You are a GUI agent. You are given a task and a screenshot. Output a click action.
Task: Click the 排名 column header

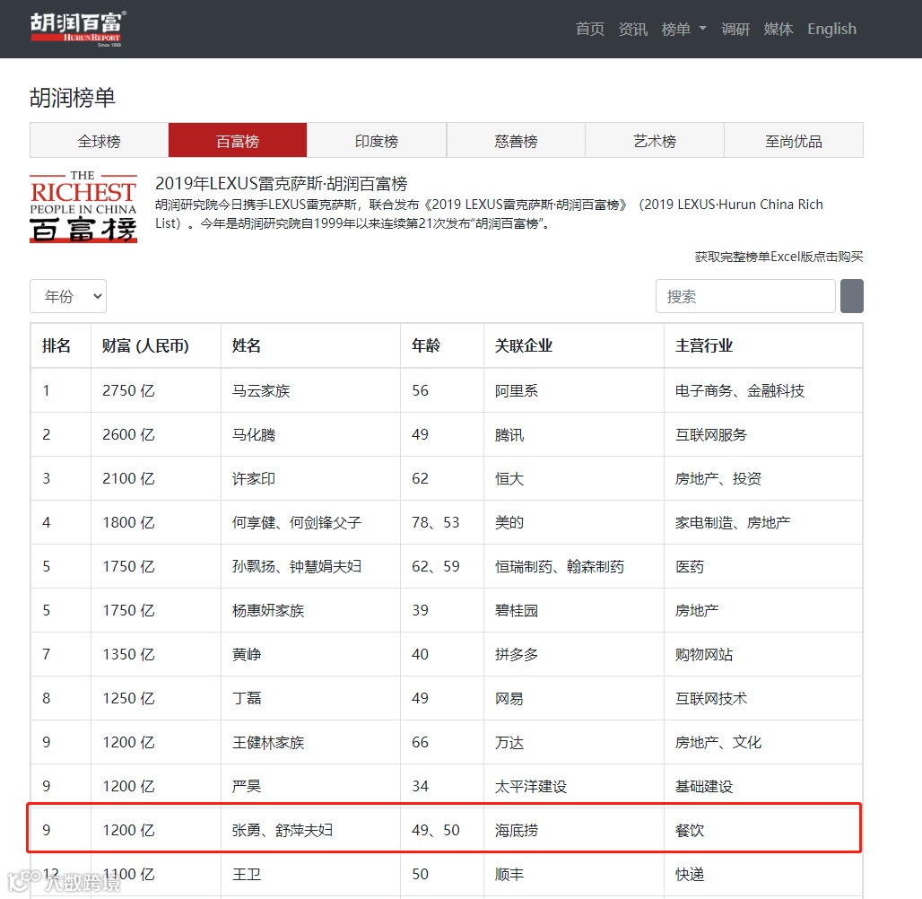coord(57,345)
